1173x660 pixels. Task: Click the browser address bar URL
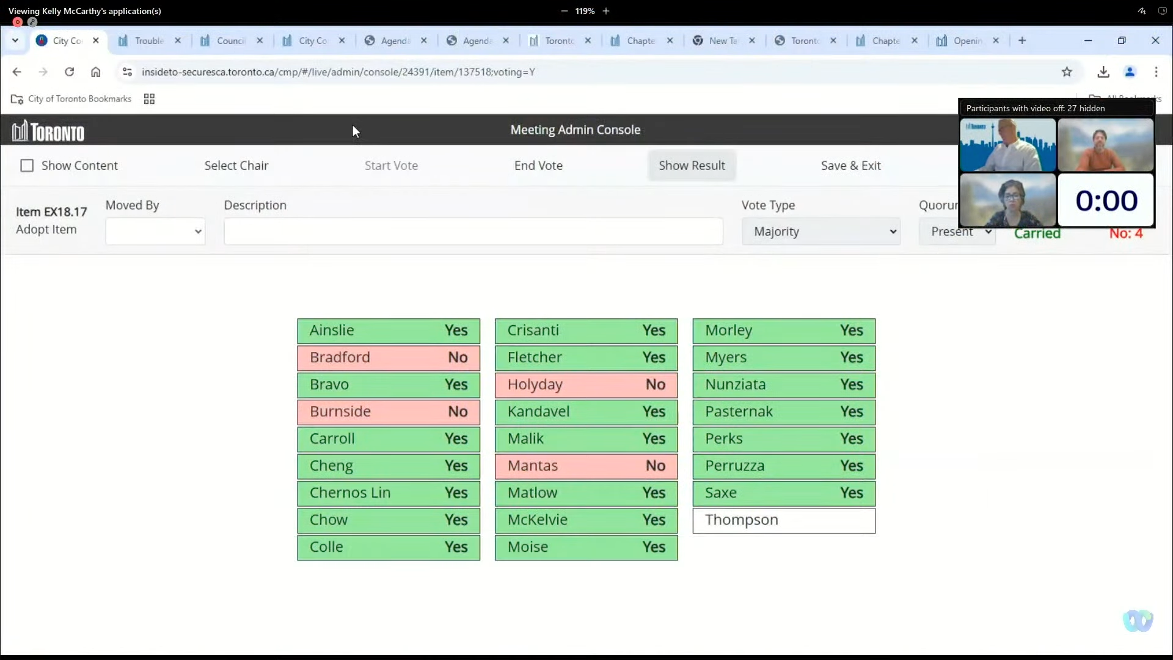pos(338,72)
